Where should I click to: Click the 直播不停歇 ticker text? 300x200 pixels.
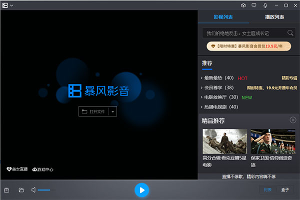pos(248,176)
